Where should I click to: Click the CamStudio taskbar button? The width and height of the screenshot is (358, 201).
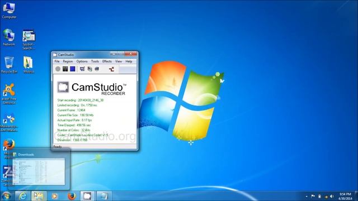point(87,196)
